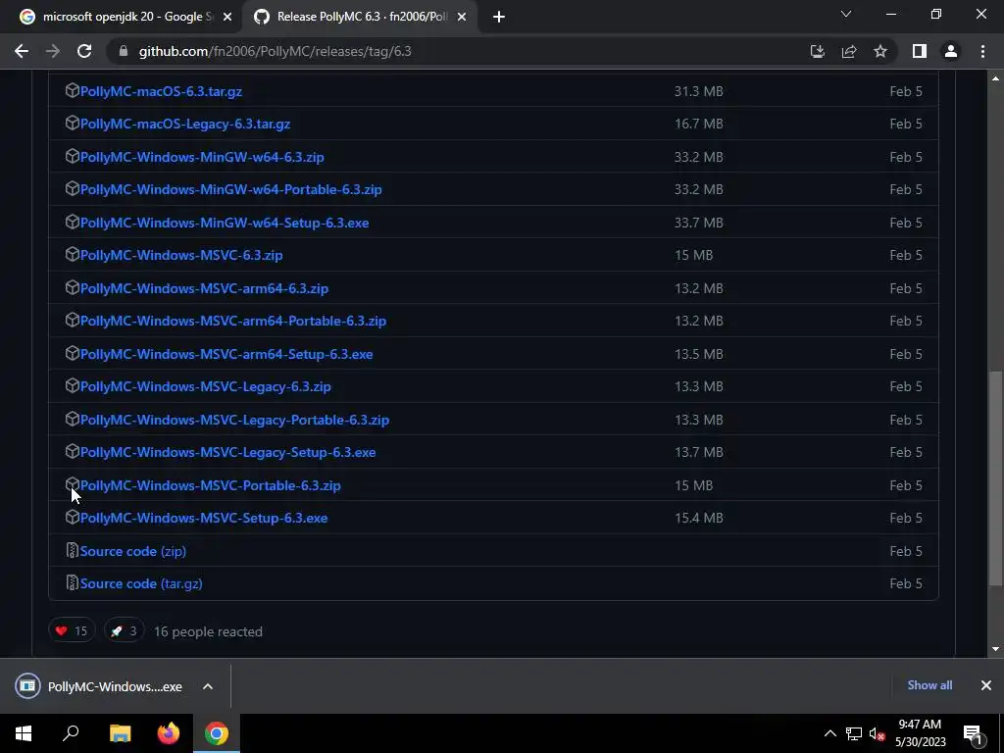Download PollyMC-Windows-MSVC-arm64-6.3.zip

(204, 288)
